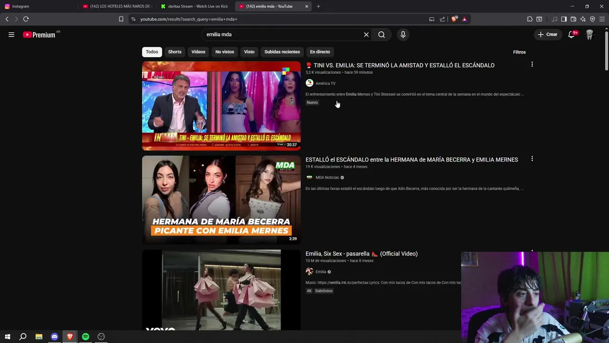Open the MDA Noticias channel link
Screen dimensions: 609x343
pyautogui.click(x=327, y=177)
